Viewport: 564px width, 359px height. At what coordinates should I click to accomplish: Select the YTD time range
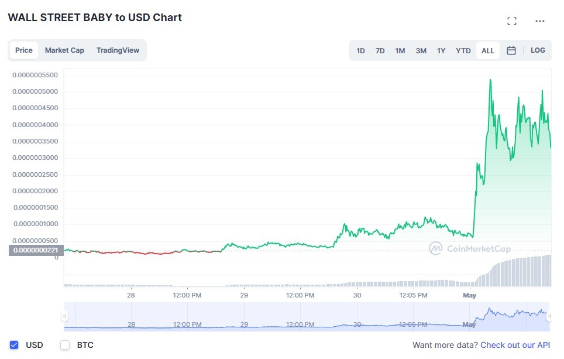(x=463, y=51)
